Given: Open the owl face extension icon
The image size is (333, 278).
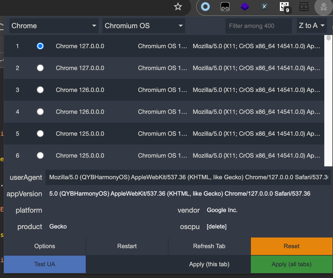Looking at the screenshot, I should 304,7.
